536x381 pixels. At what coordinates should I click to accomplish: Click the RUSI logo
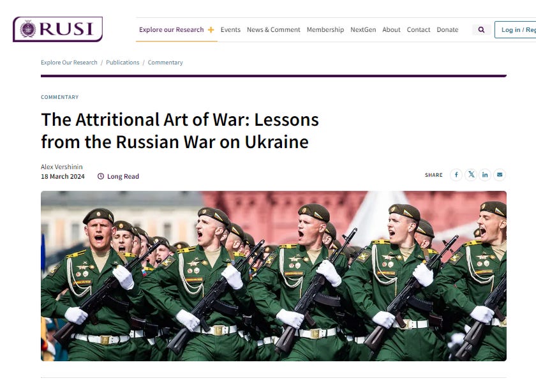[57, 29]
